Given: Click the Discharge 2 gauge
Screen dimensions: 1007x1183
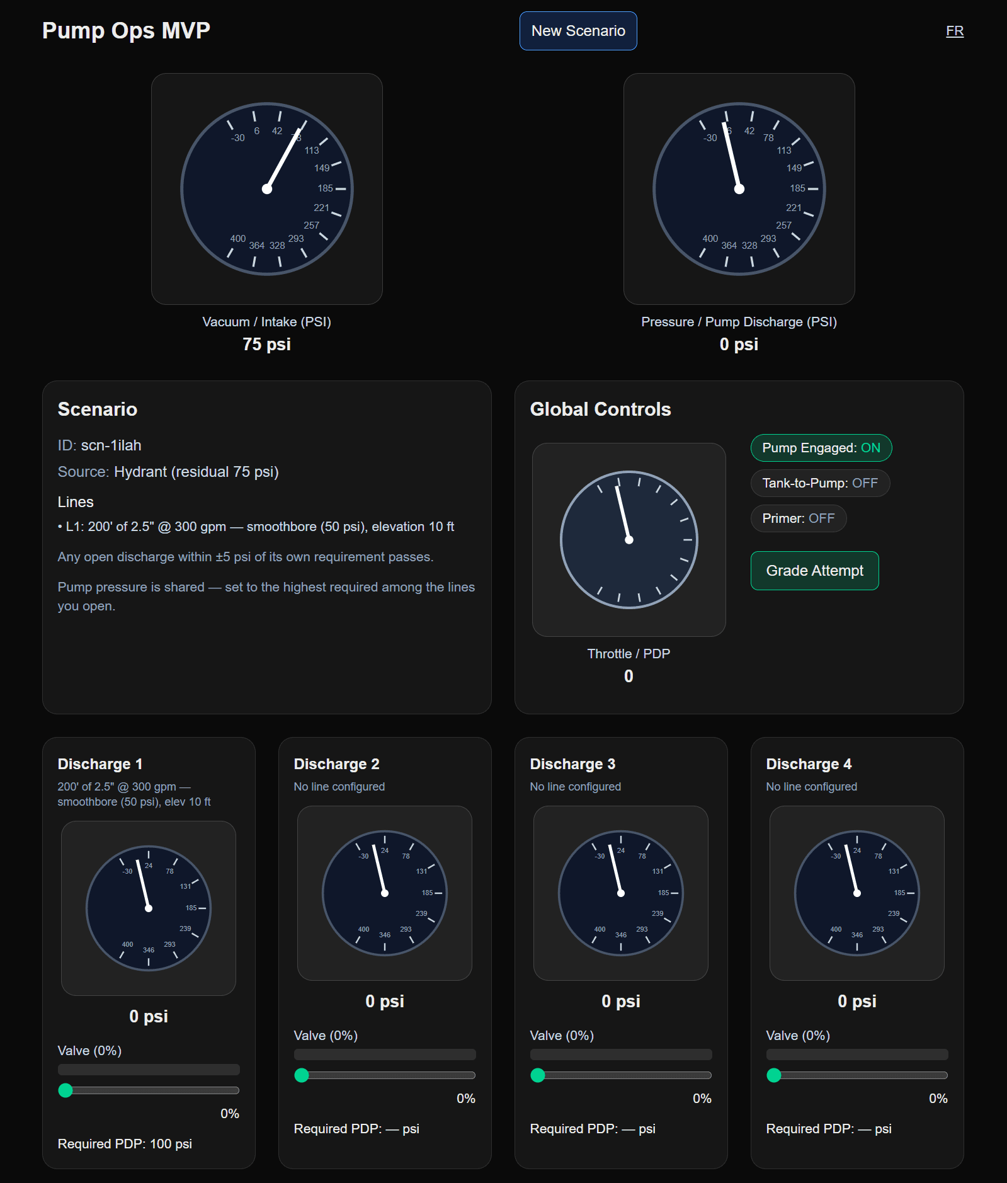Looking at the screenshot, I should point(384,893).
